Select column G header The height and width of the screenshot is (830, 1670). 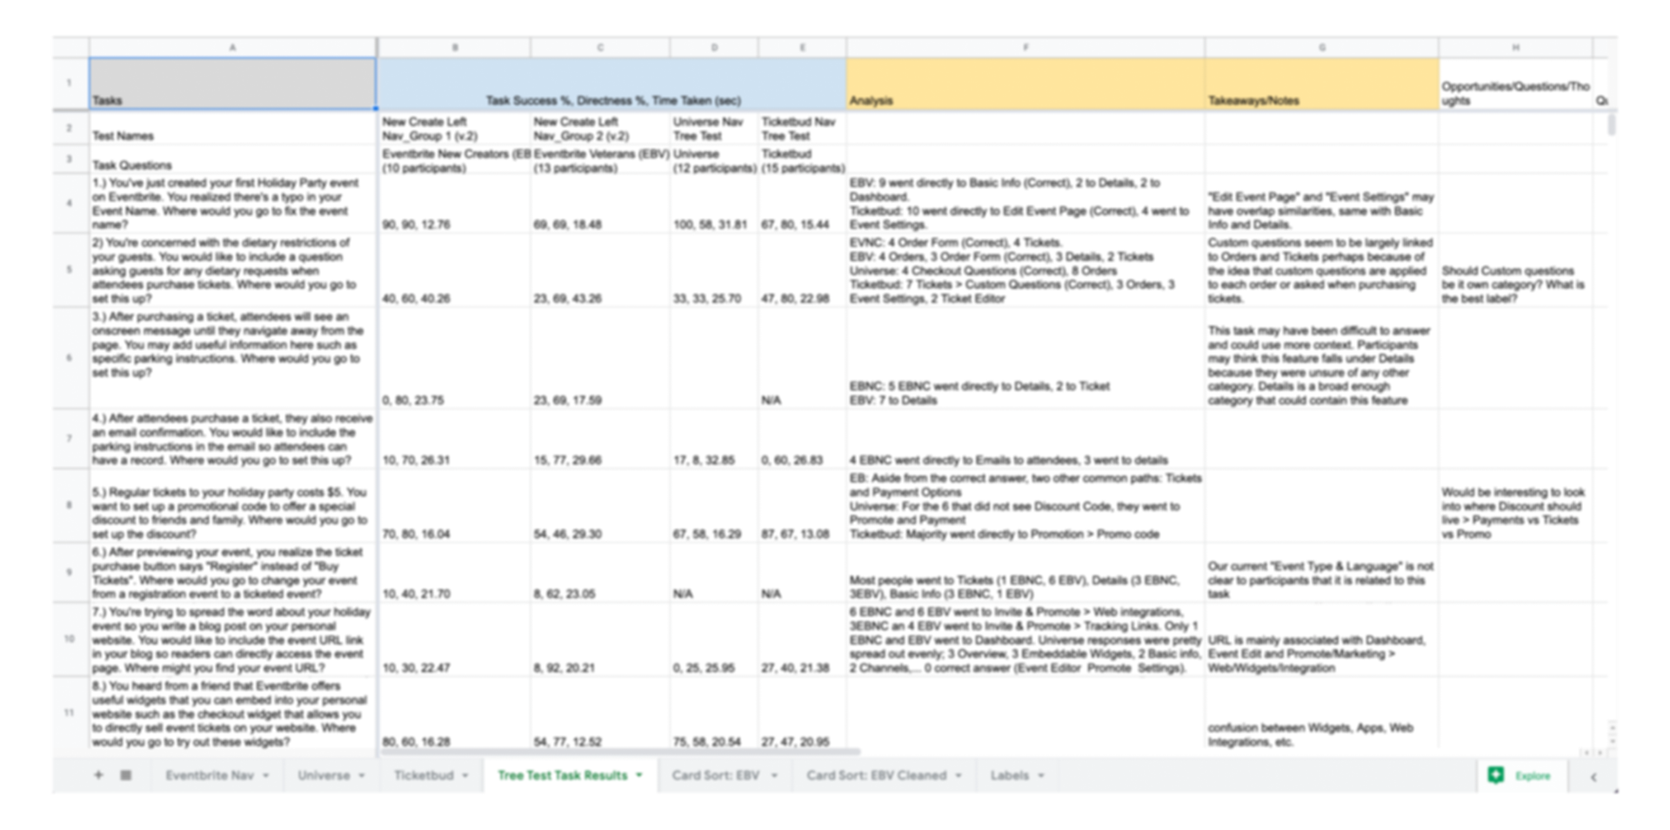point(1321,47)
